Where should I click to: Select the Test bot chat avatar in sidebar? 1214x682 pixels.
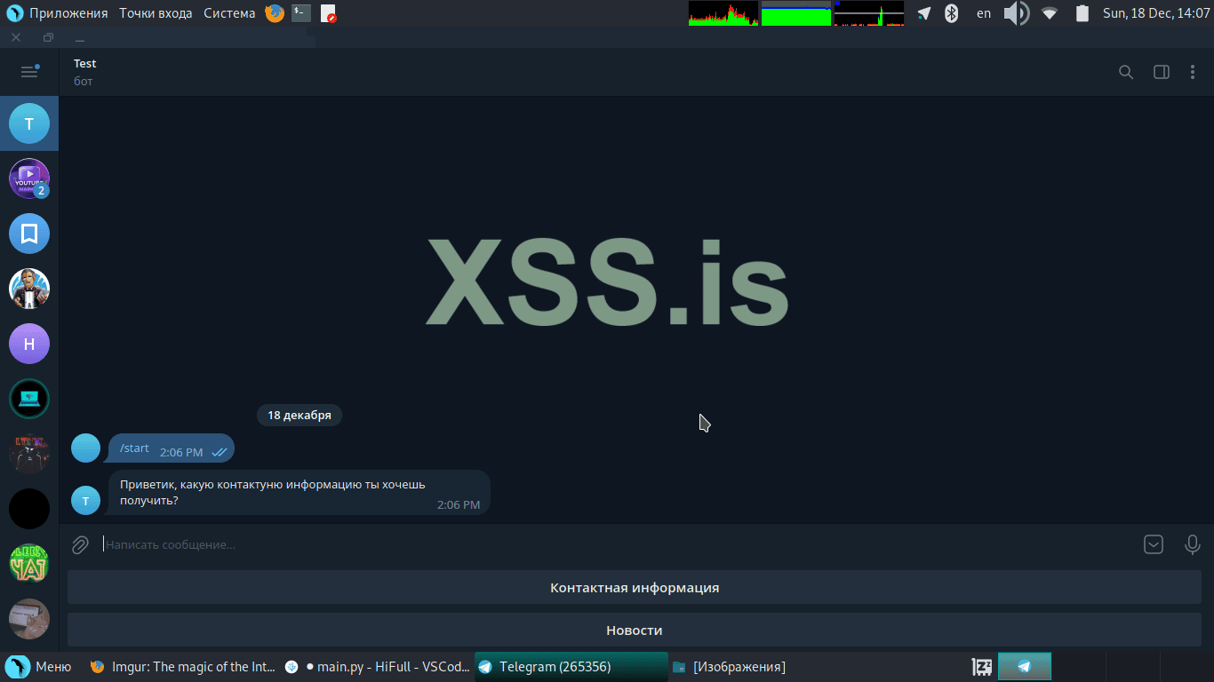click(29, 123)
